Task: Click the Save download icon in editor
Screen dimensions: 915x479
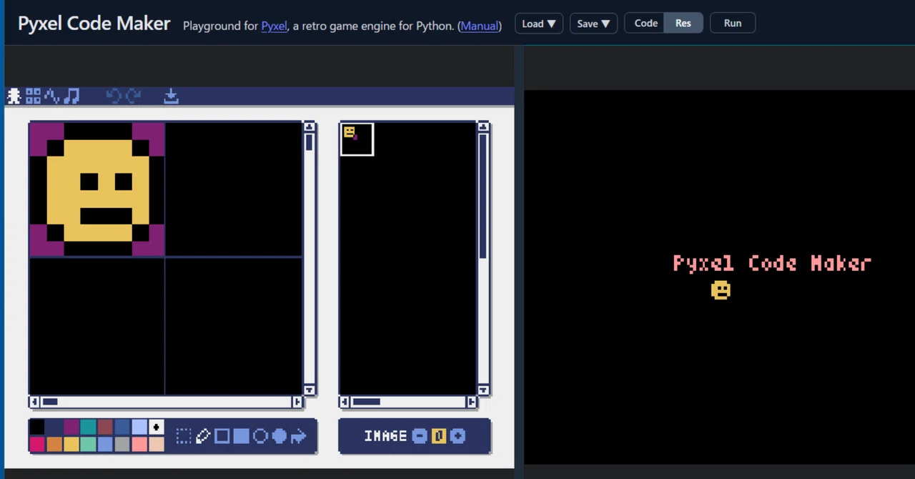Action: click(171, 96)
